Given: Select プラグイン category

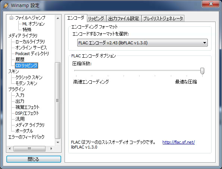Looking at the screenshot, I should (x=16, y=89).
